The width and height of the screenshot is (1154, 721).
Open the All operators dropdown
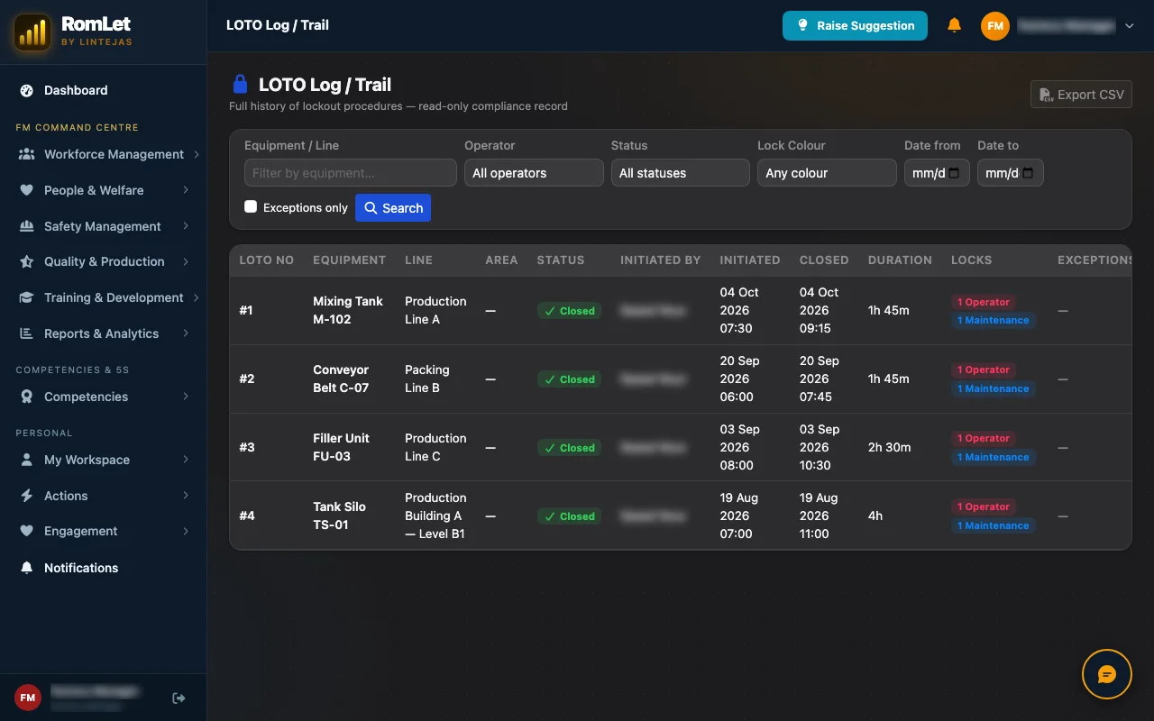tap(534, 173)
